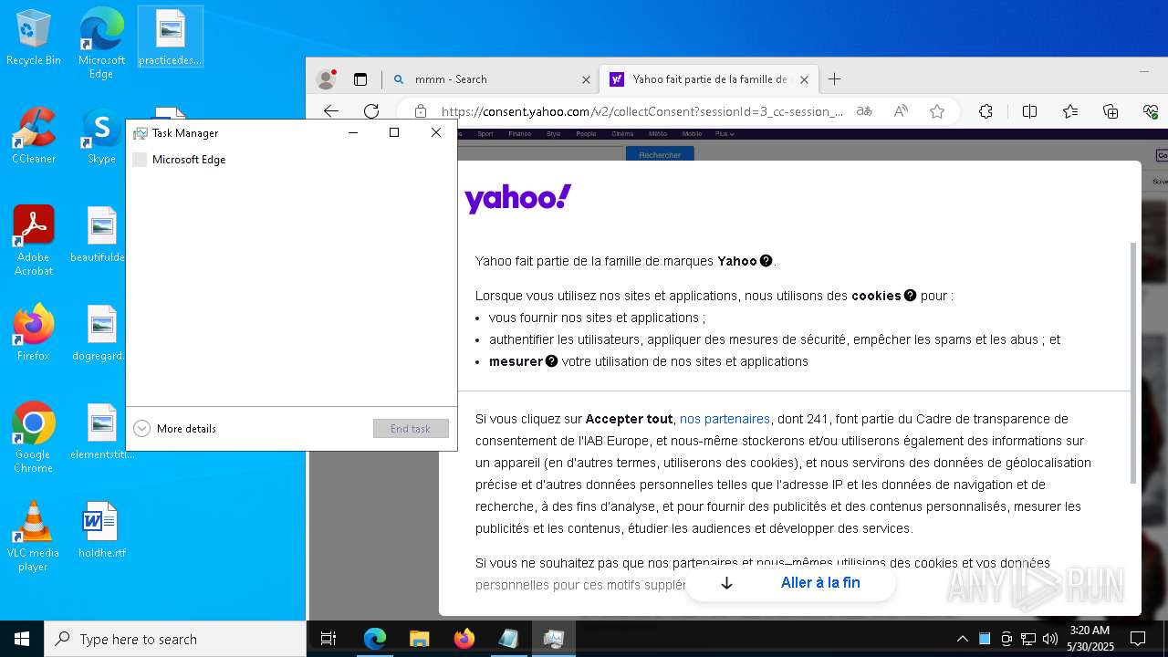Viewport: 1168px width, 657px height.
Task: Open help icon next to Yahoo
Action: [766, 261]
